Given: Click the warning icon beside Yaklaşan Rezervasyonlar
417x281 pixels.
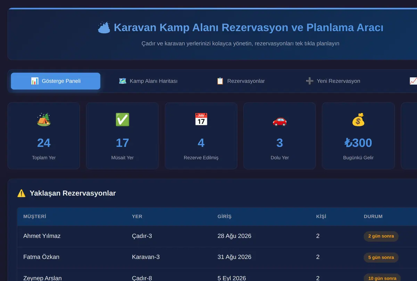Looking at the screenshot, I should point(21,193).
